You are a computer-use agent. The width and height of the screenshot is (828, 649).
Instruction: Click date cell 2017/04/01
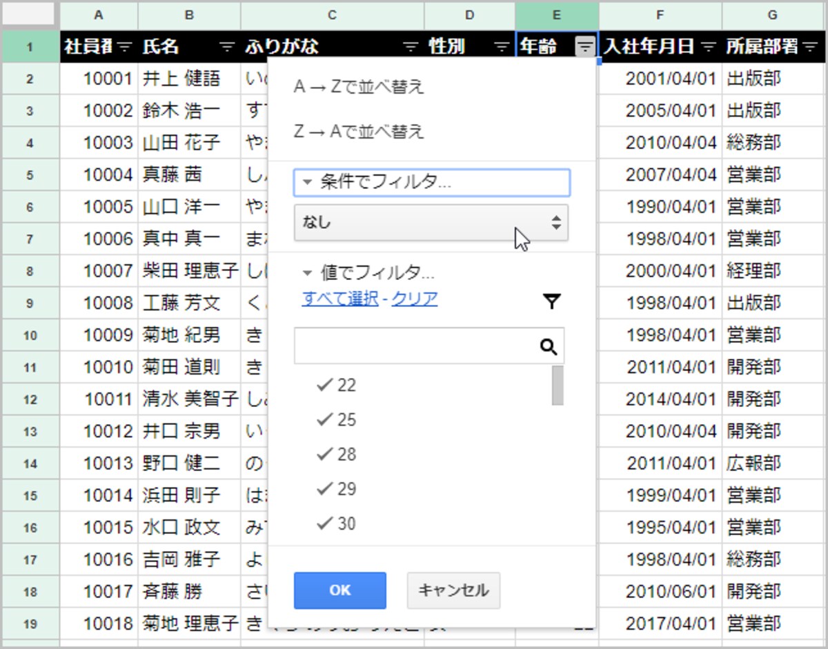[x=660, y=623]
